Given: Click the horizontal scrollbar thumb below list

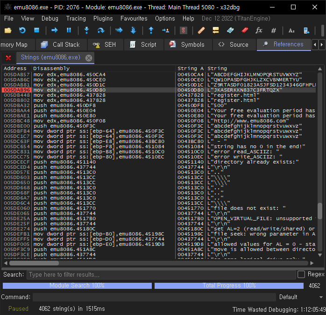Looking at the screenshot, I should pyautogui.click(x=34, y=263).
